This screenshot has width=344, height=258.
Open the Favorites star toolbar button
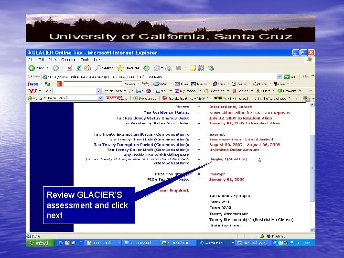(x=128, y=68)
